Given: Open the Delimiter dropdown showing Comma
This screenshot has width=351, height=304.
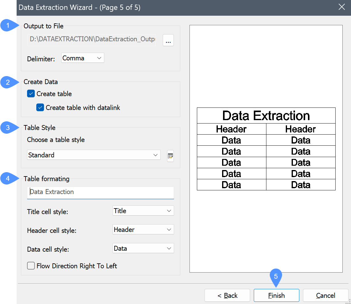Looking at the screenshot, I should tap(82, 58).
